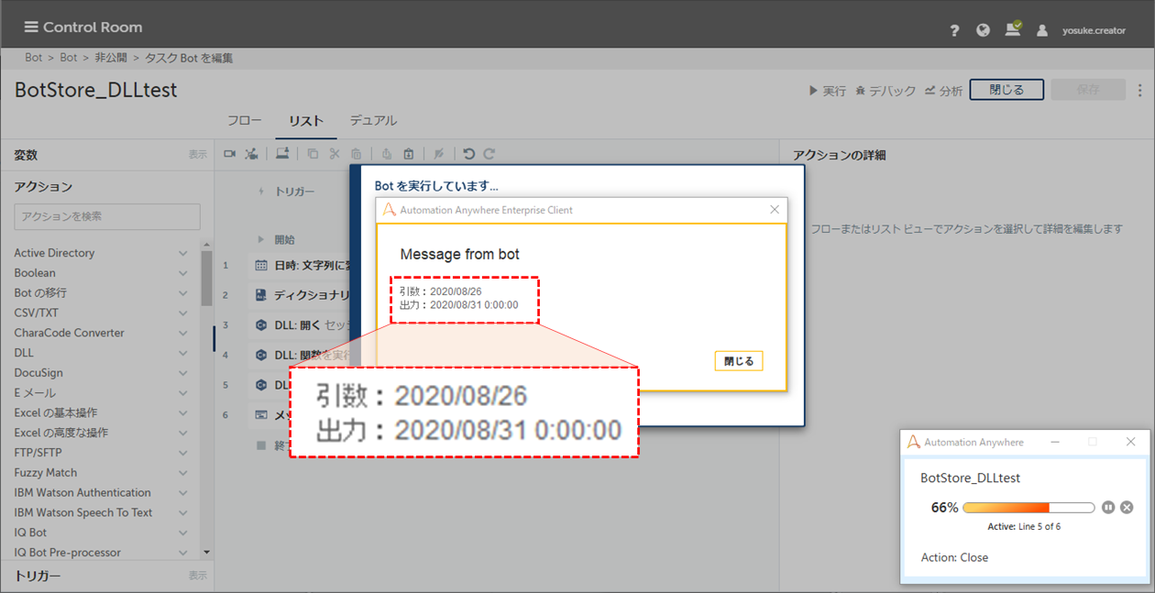Close the Automation Anywhere Enterprise Client dialog
The image size is (1155, 593).
coord(775,210)
